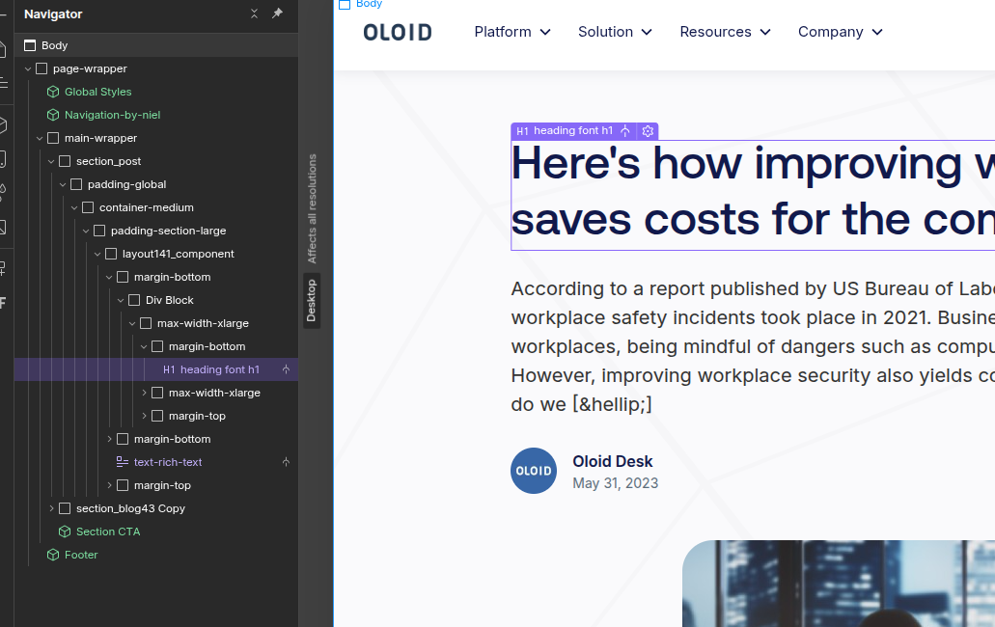Open settings gear on H1 canvas label
Viewport: 995px width, 627px height.
(648, 131)
